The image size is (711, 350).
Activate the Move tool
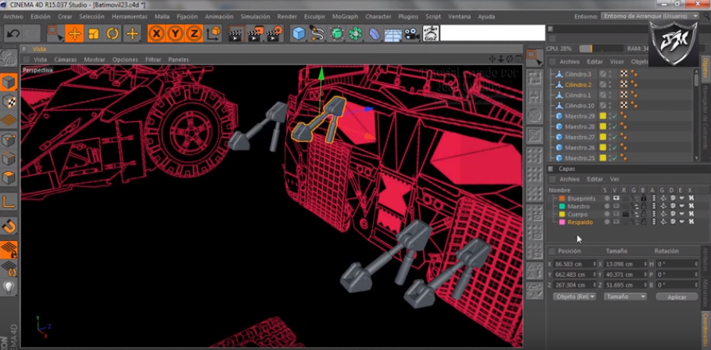[x=75, y=33]
